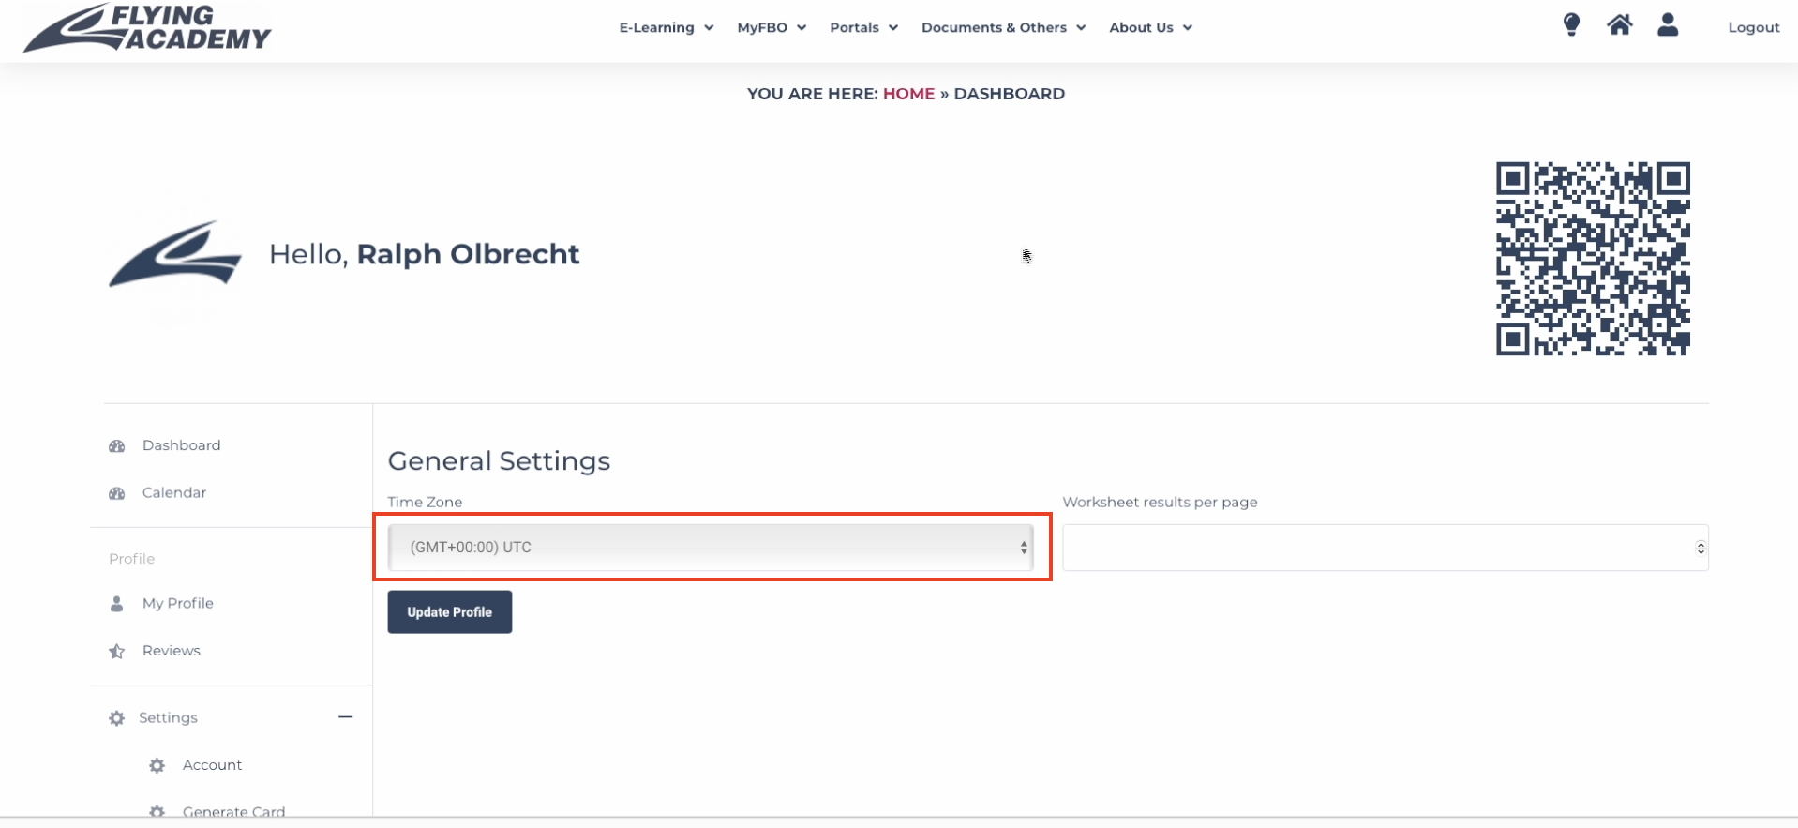Click the Logout link
1798x828 pixels.
click(1753, 27)
